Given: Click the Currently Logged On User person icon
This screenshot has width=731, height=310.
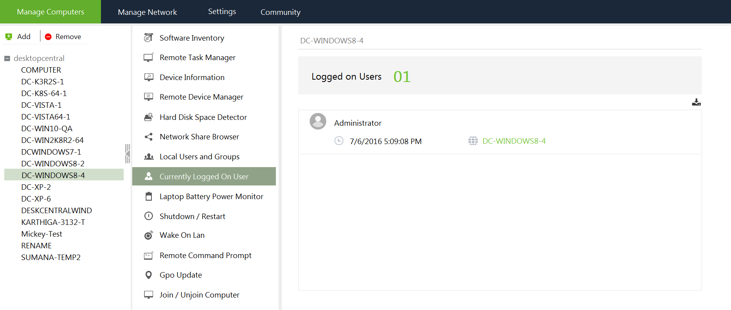Looking at the screenshot, I should (x=149, y=176).
